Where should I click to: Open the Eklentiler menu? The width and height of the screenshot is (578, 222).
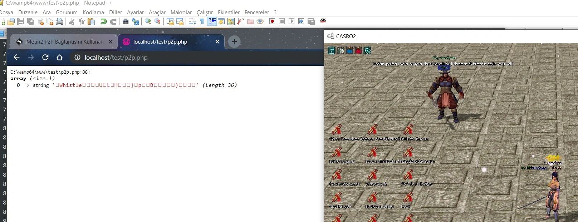229,12
